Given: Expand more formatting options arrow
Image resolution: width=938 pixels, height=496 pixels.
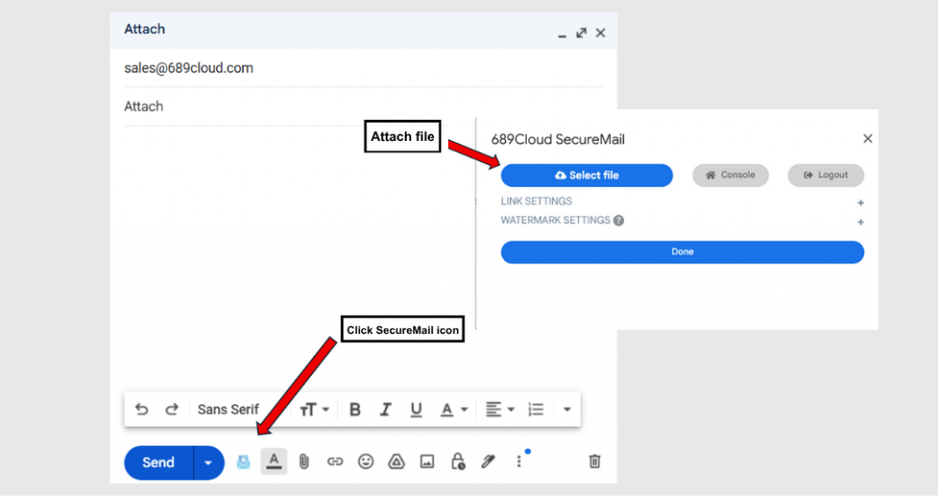Looking at the screenshot, I should click(567, 410).
